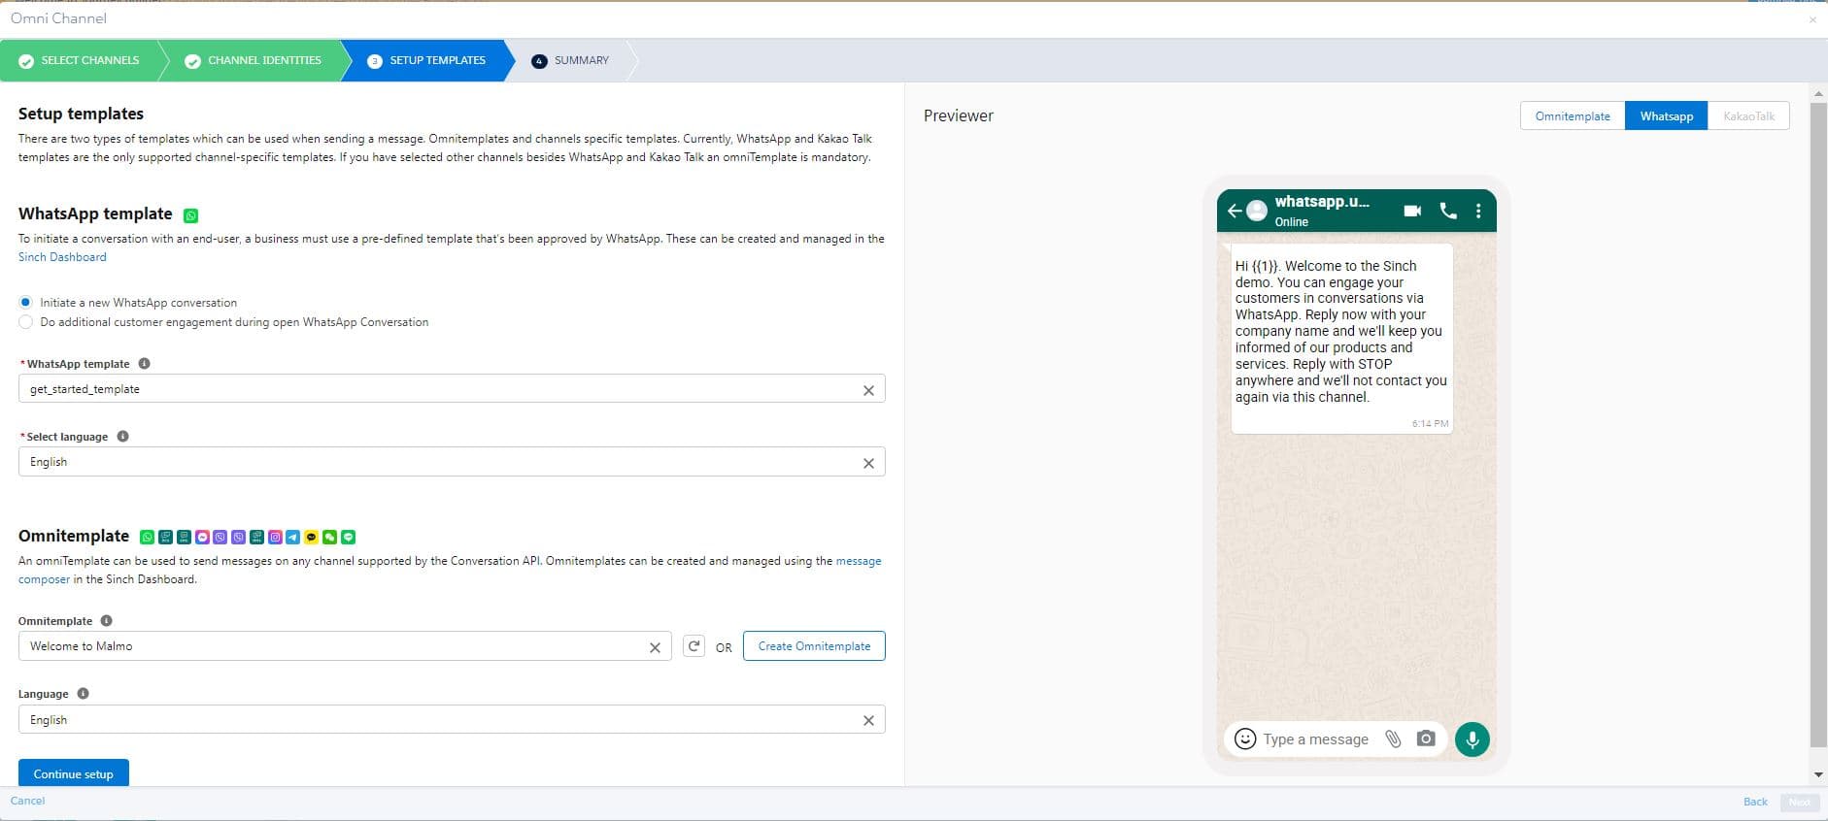Click WeChat icon in Omnitemplate channel row

[x=330, y=537]
